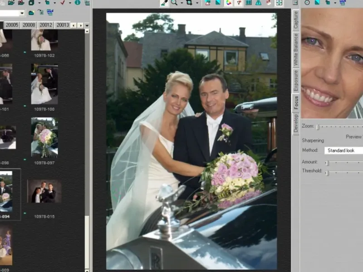The width and height of the screenshot is (363, 272).
Task: Click the focus preview face image
Action: click(332, 63)
